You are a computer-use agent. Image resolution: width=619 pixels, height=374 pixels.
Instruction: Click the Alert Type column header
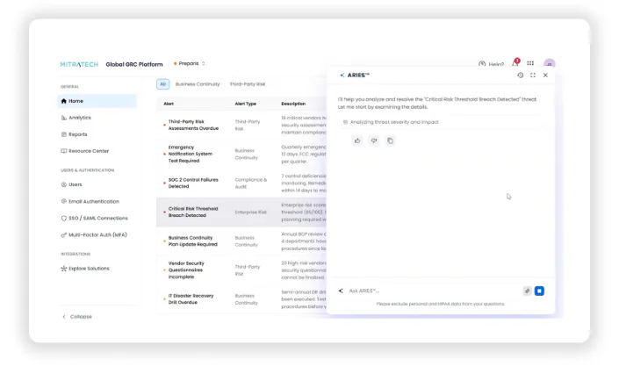pos(245,104)
